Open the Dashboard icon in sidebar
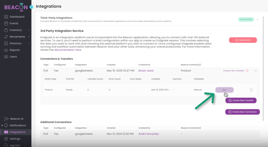 (x=6, y=17)
